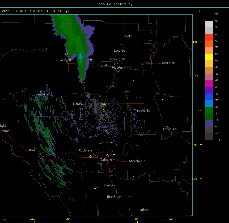Click the 100 tick on right vertical axis
This screenshot has width=229, height=223.
click(195, 42)
